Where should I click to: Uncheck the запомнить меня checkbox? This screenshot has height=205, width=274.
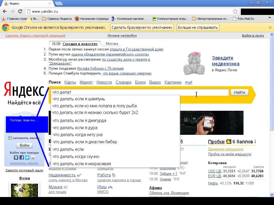(10, 138)
